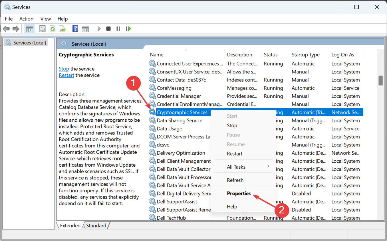Open the Properties toolbar icon
This screenshot has width=387, height=241.
click(x=42, y=29)
